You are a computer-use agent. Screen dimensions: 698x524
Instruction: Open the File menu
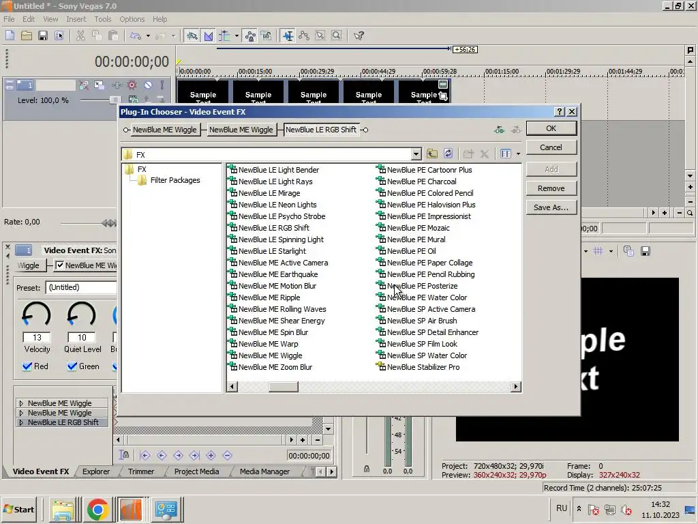pos(9,19)
